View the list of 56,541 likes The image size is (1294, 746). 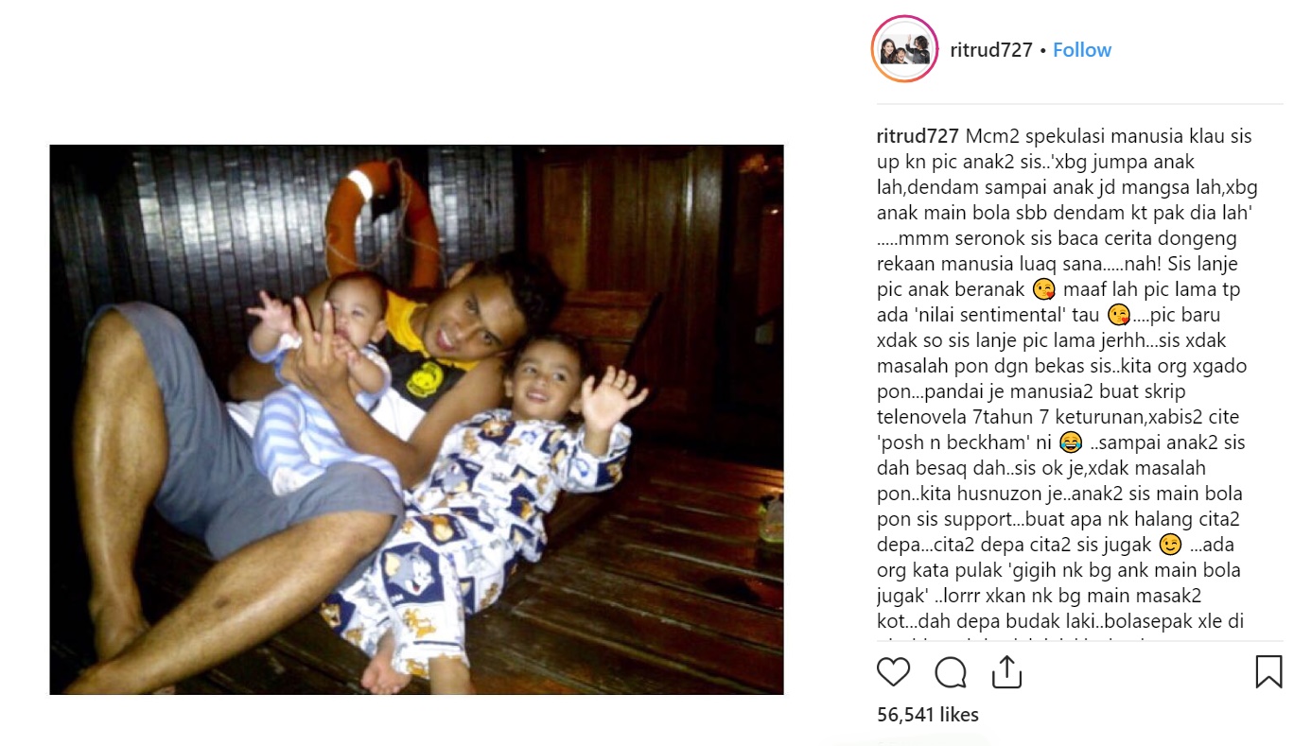[928, 715]
